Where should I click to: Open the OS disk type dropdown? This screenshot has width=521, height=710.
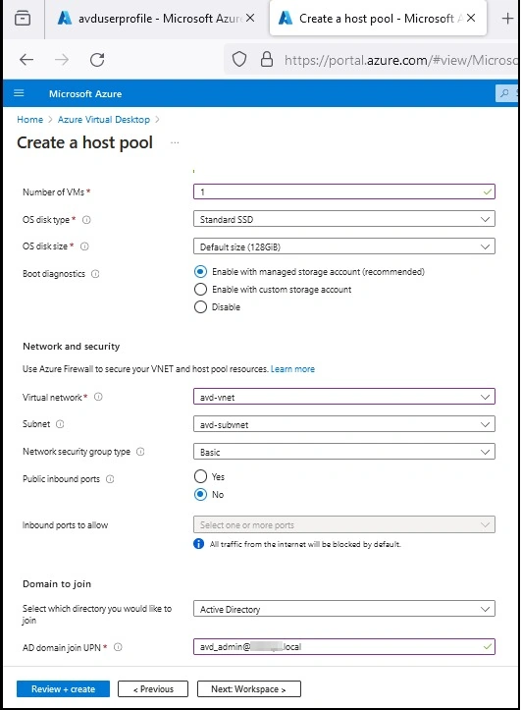(x=344, y=219)
